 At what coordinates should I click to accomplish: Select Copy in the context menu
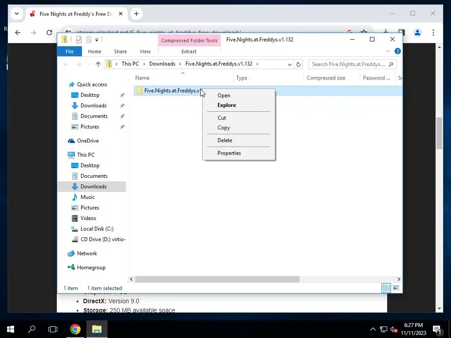(223, 128)
